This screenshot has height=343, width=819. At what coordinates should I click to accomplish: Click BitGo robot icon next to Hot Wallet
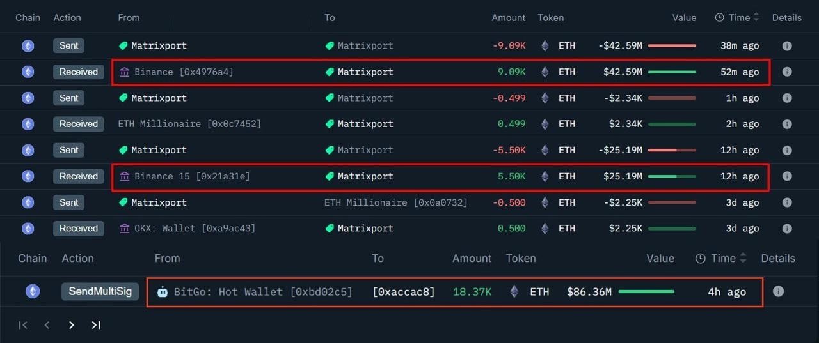(163, 292)
